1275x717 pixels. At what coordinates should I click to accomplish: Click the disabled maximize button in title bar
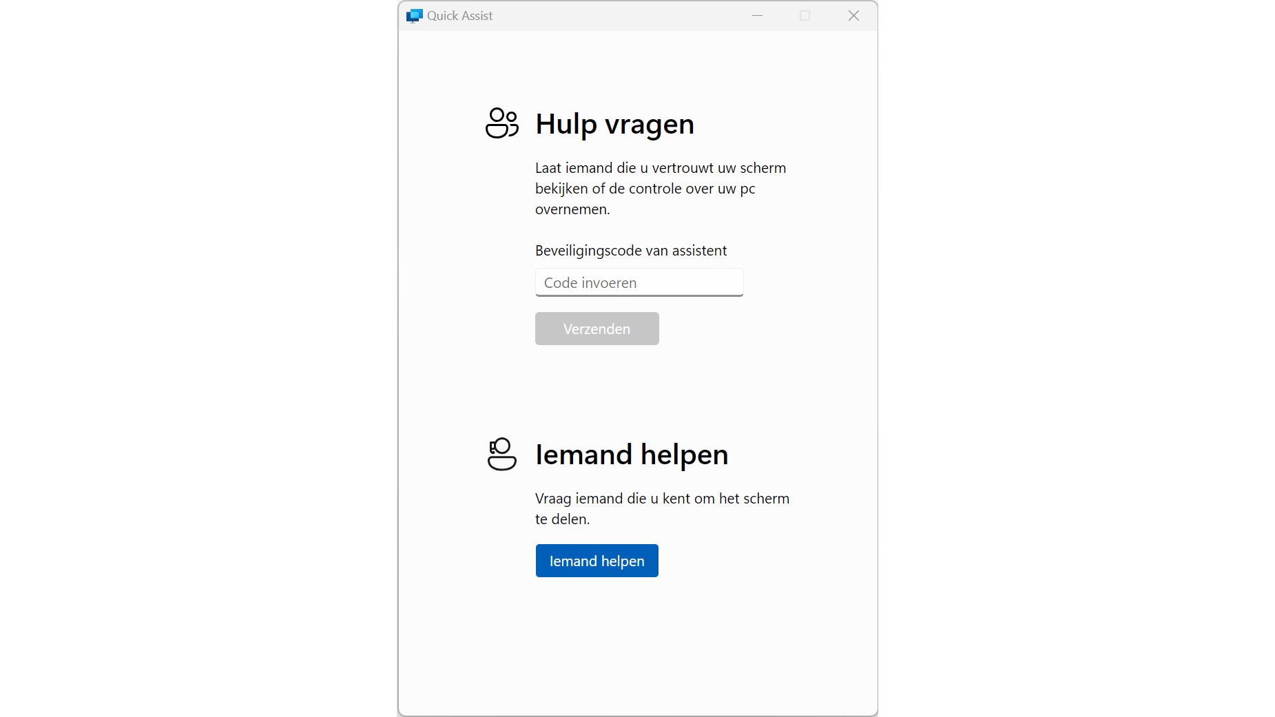(805, 16)
